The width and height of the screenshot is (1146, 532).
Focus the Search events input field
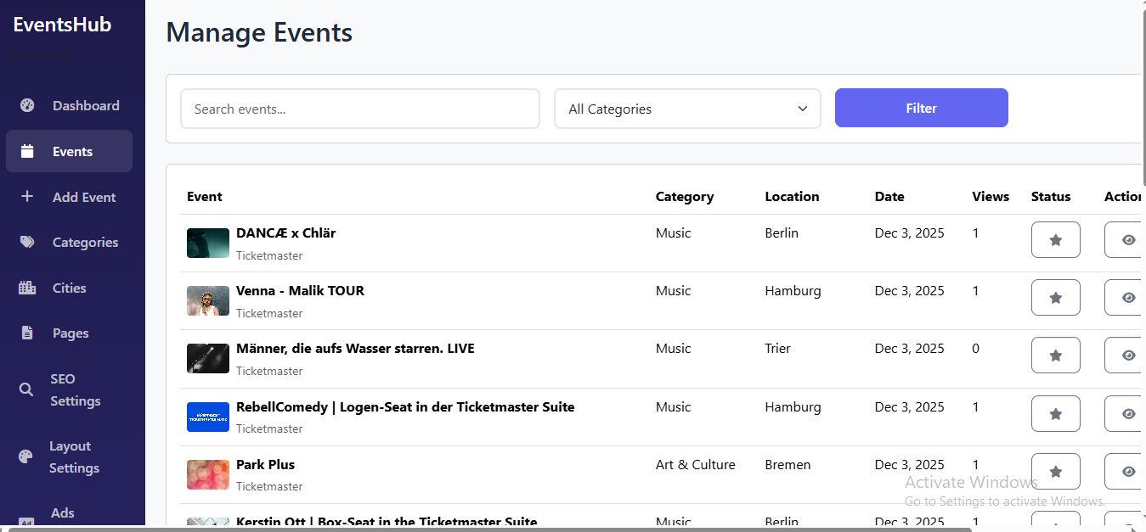[359, 109]
